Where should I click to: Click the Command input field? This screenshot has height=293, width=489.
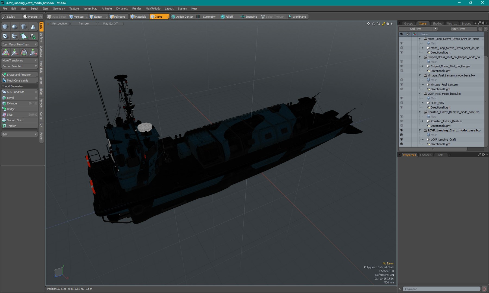coord(441,289)
